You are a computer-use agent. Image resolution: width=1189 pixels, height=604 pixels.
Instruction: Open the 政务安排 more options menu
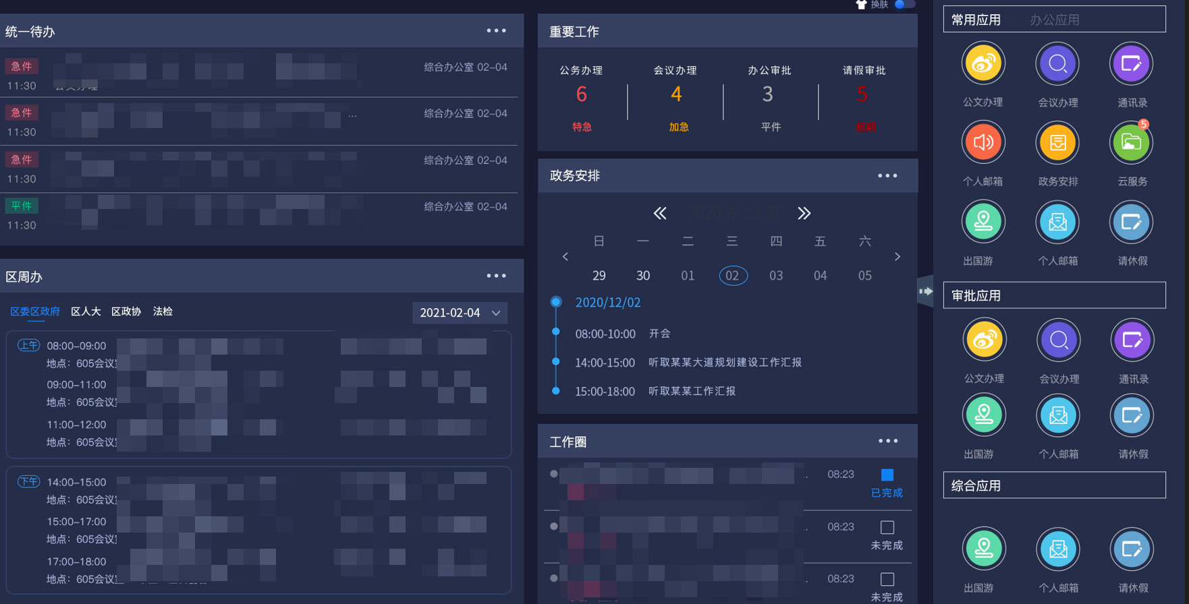click(887, 175)
